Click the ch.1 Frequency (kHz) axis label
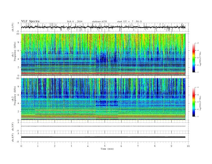The width and height of the screenshot is (212, 164). [14, 51]
